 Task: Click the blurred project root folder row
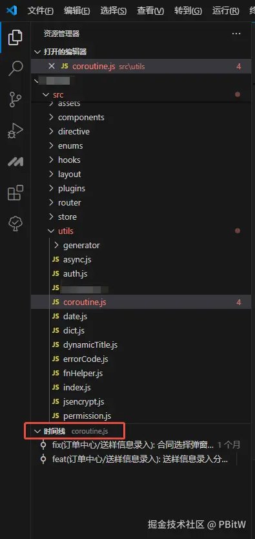pos(141,81)
